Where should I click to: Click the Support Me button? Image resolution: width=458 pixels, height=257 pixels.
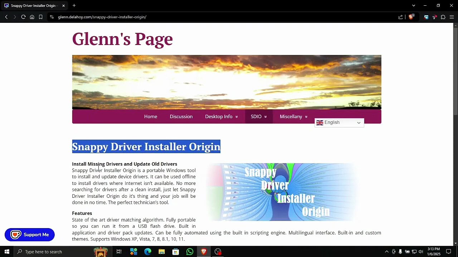[30, 235]
